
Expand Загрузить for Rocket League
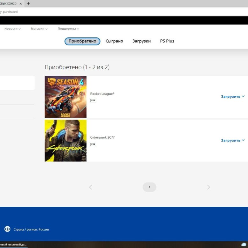point(233,96)
